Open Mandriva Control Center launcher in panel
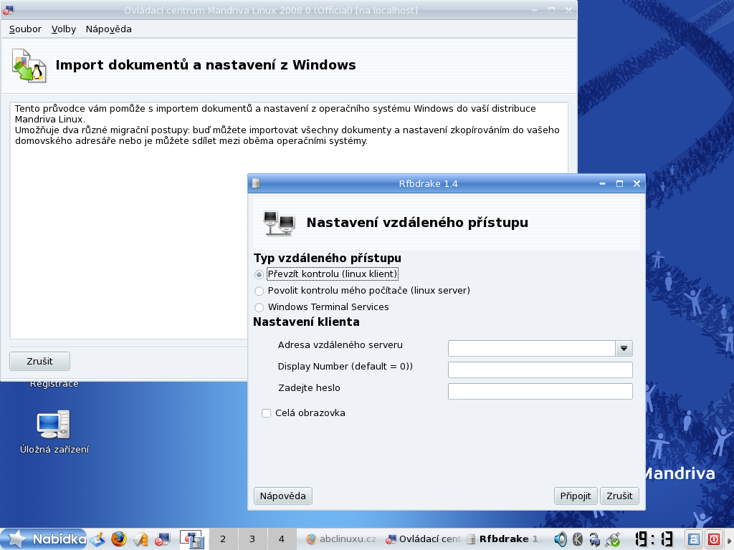 162,539
